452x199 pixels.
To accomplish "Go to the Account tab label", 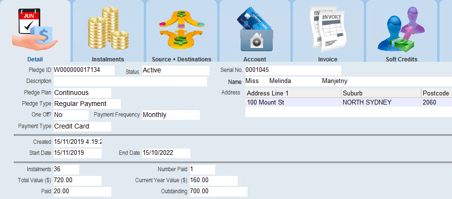I will click(x=255, y=59).
